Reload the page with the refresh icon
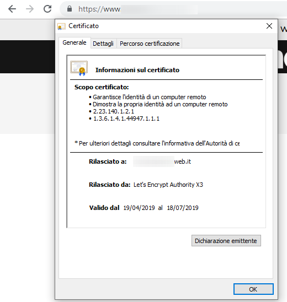The image size is (287, 302). [47, 9]
